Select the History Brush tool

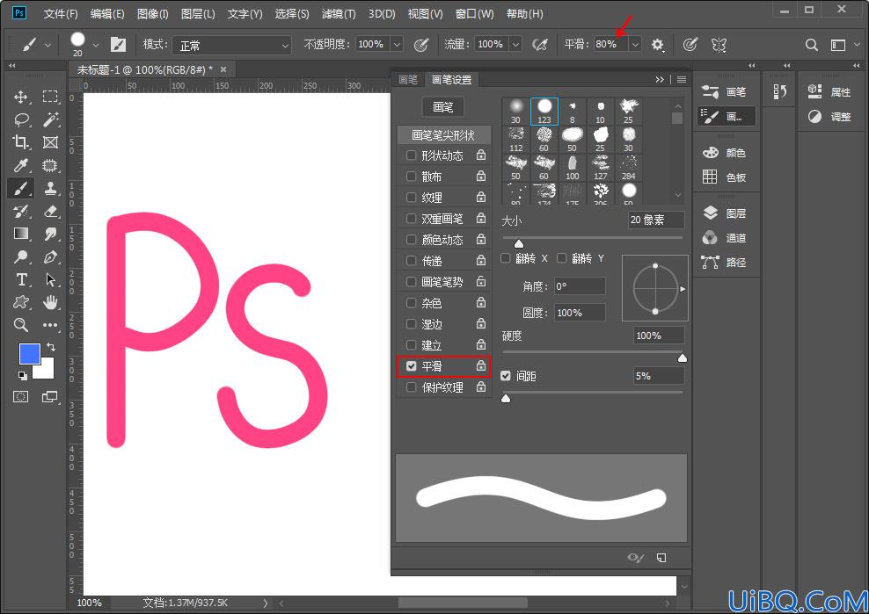[x=21, y=211]
